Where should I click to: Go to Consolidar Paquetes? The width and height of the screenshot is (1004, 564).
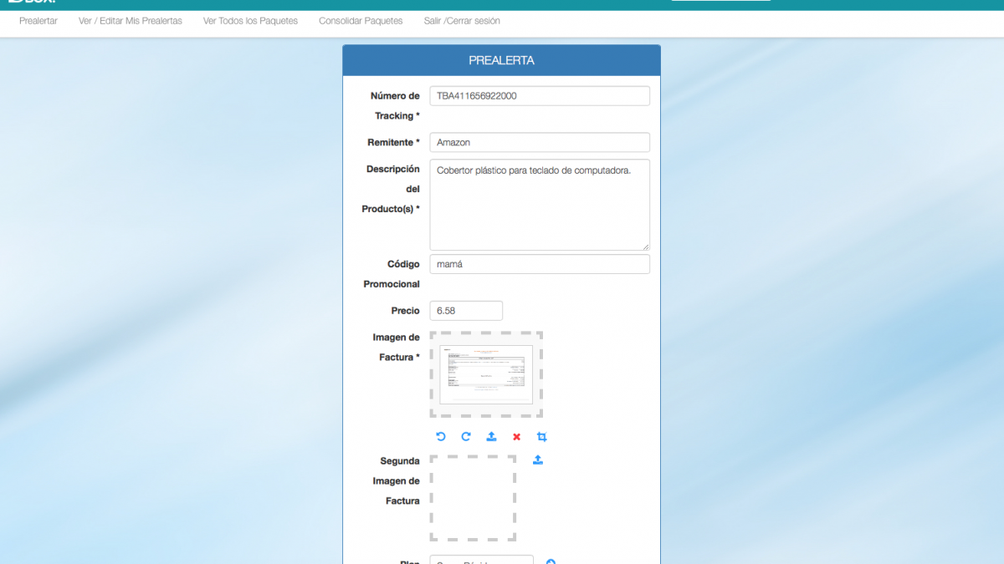361,21
